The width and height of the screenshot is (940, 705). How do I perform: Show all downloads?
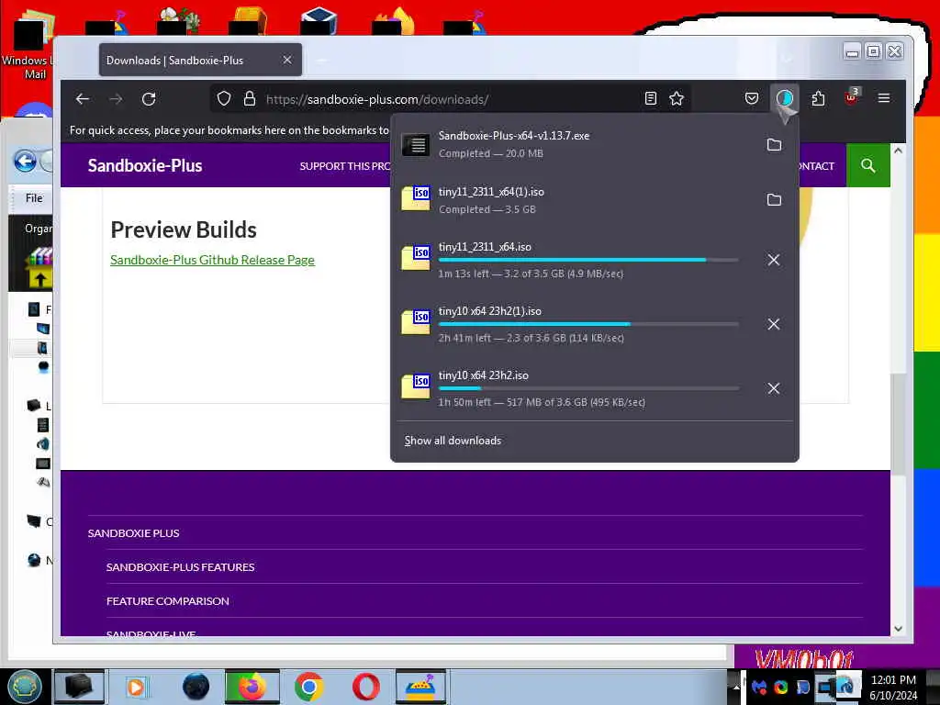pyautogui.click(x=453, y=441)
